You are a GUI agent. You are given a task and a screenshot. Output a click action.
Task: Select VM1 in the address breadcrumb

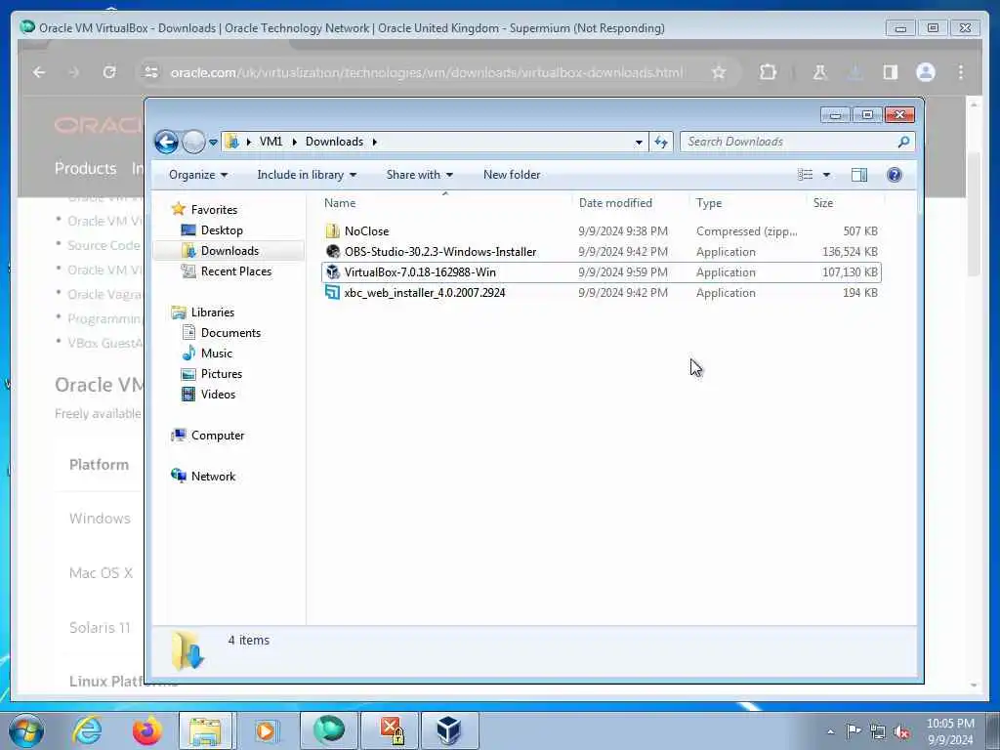tap(271, 142)
